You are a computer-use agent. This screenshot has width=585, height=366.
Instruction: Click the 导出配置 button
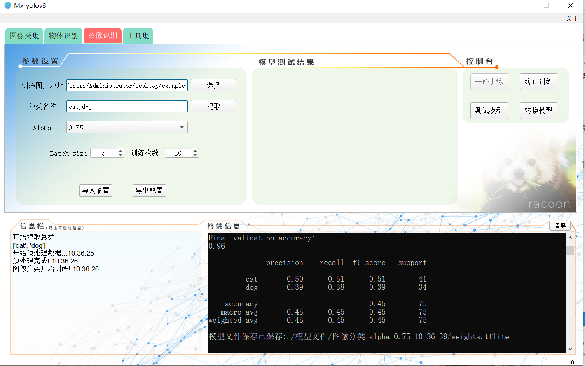(x=149, y=191)
